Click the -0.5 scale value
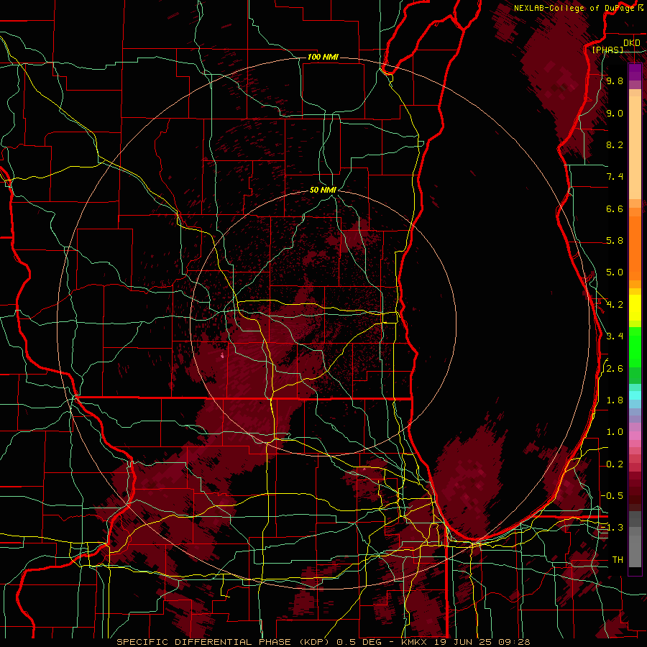Image resolution: width=647 pixels, height=647 pixels. pos(612,496)
